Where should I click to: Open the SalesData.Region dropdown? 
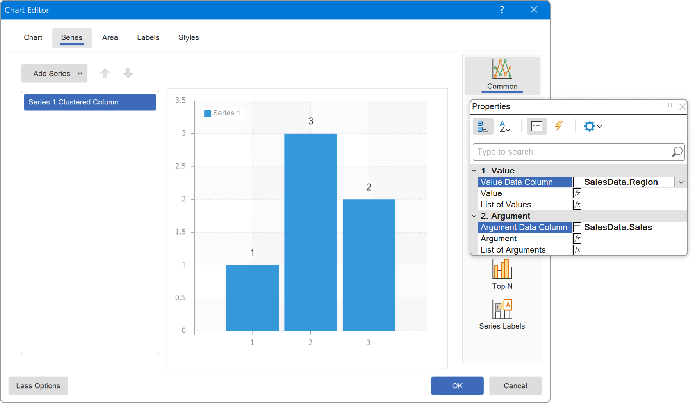681,182
